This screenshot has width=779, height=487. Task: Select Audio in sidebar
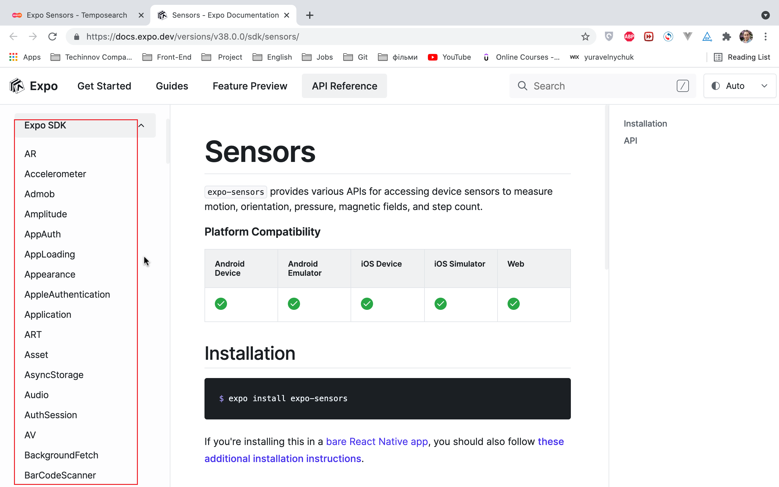(37, 395)
